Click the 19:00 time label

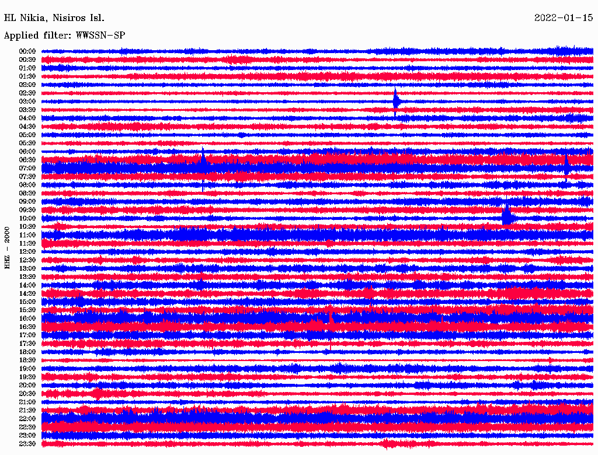[27, 369]
